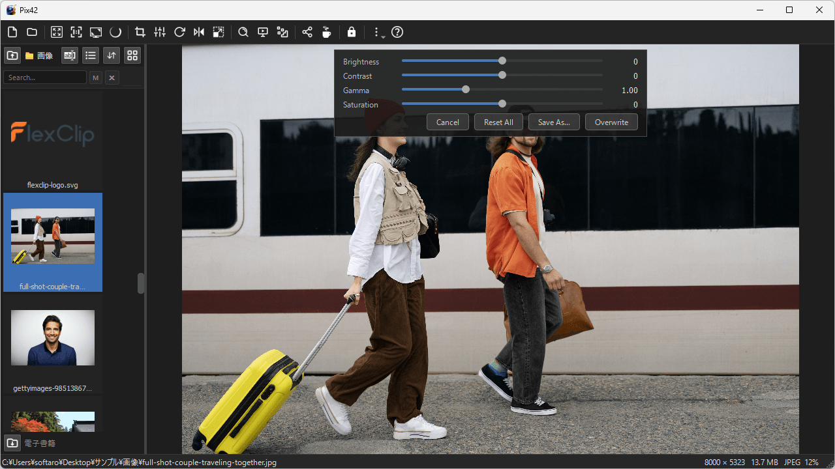
Task: Toggle the 1:1 actual size view
Action: pos(76,32)
